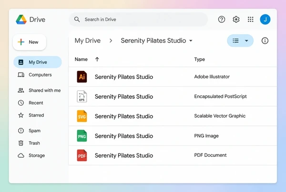Click the "PNG Image" type text
The height and width of the screenshot is (192, 286).
click(x=206, y=136)
